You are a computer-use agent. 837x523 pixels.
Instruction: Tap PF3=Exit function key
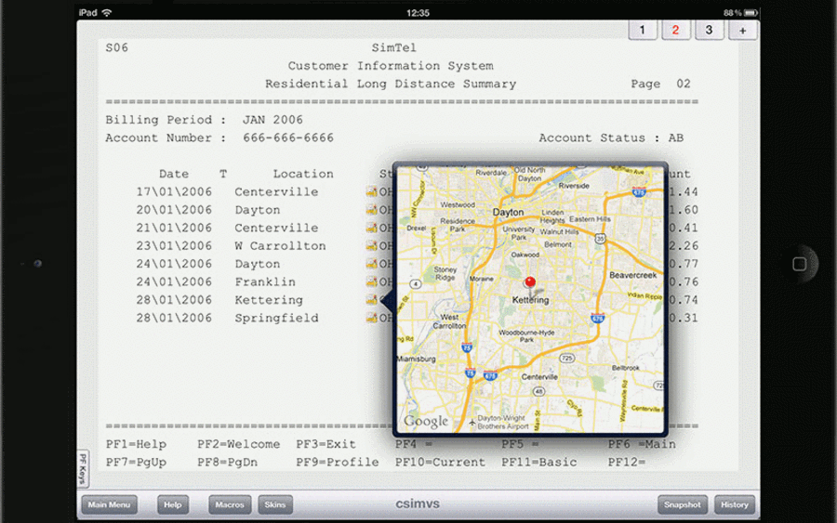tap(326, 444)
